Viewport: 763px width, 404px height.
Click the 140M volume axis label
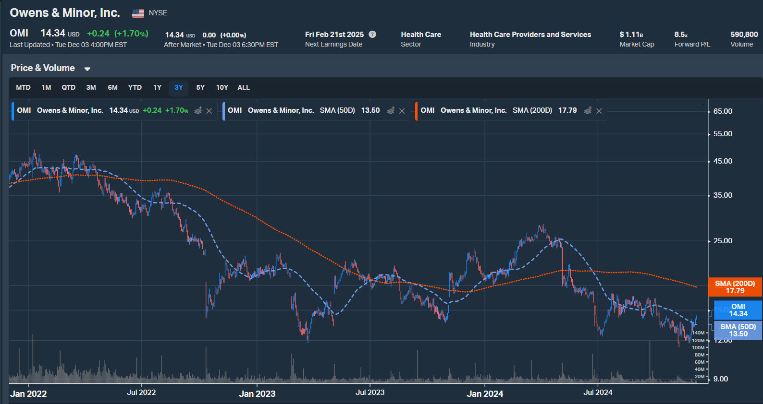[x=698, y=333]
